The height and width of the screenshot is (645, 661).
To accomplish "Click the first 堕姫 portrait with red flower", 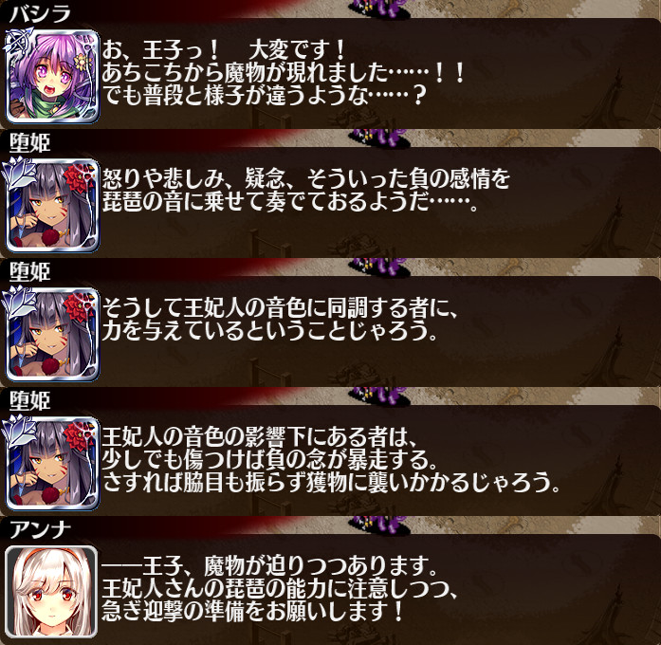I will click(52, 205).
